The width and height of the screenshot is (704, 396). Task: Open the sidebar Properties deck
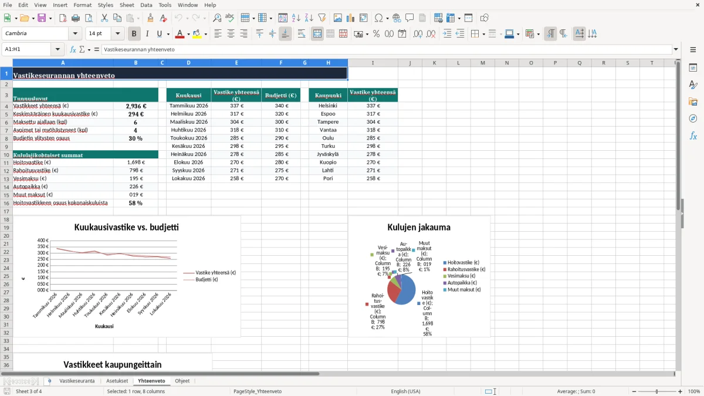[693, 68]
